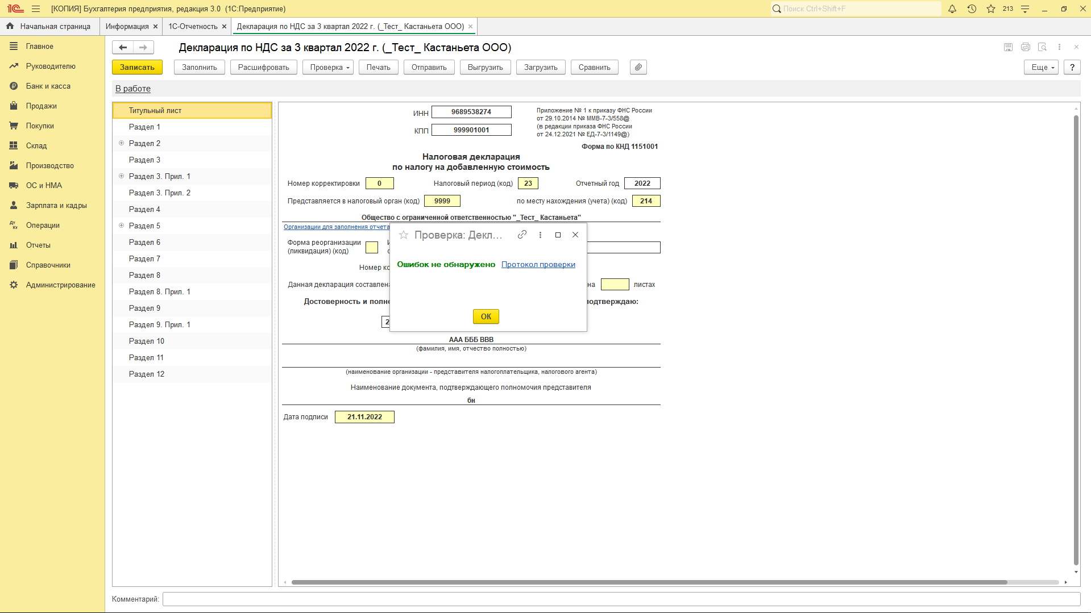Add the Проверка dialog to favorites star
Screen dimensions: 1091x613
point(404,235)
